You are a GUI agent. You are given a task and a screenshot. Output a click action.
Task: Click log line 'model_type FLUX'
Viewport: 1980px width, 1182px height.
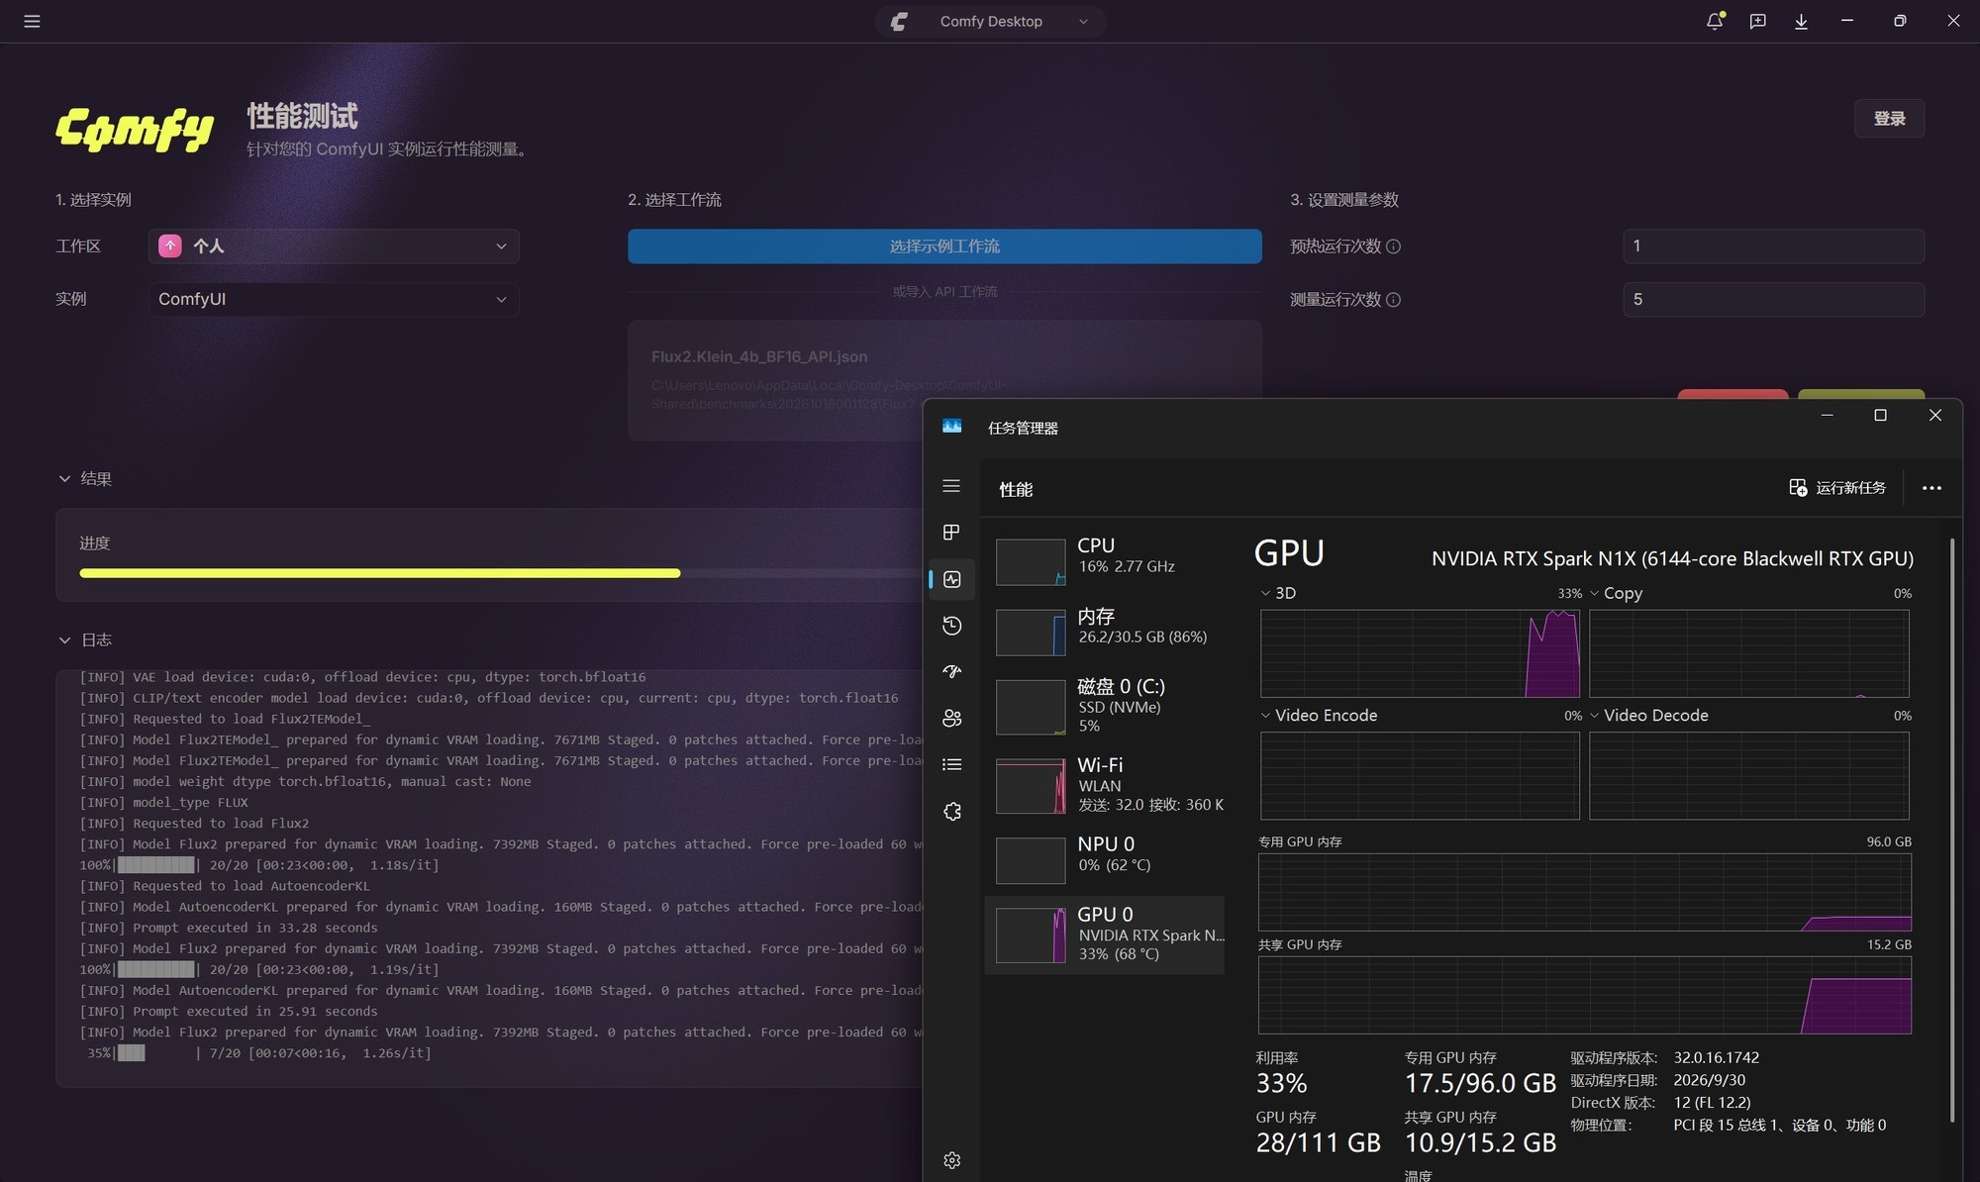(164, 803)
